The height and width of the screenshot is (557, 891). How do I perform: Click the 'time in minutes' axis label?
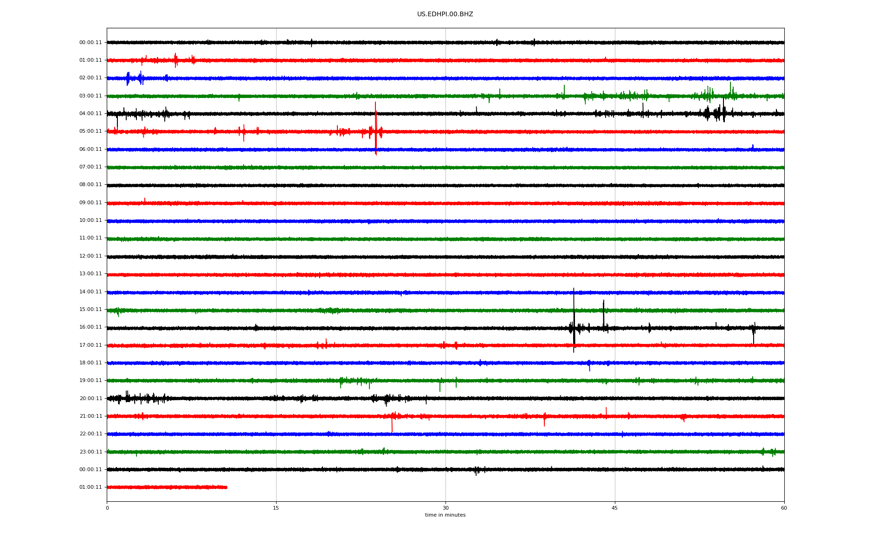pos(445,515)
